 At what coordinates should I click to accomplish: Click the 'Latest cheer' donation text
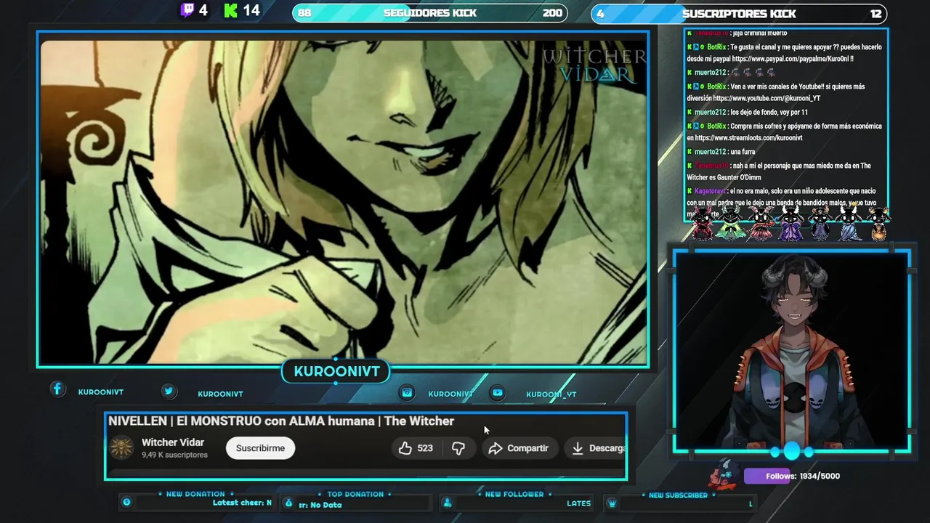point(242,503)
